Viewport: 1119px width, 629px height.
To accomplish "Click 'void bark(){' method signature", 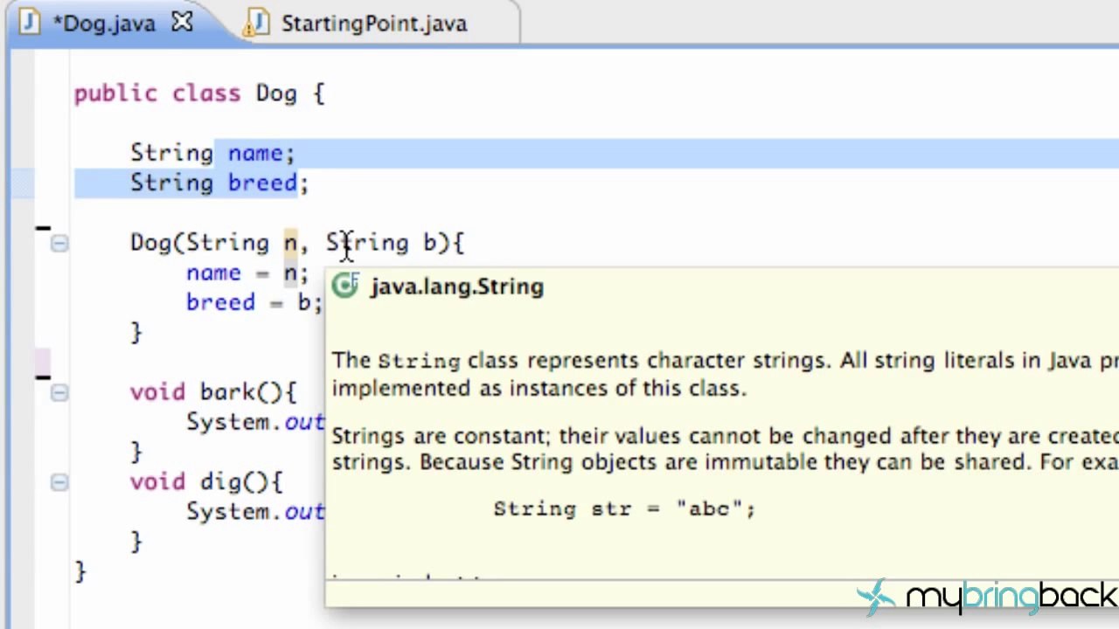I will tap(214, 392).
